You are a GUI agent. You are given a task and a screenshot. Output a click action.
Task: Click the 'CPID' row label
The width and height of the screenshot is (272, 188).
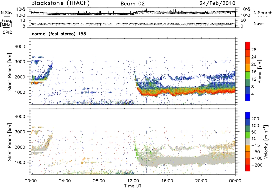[x=7, y=32]
